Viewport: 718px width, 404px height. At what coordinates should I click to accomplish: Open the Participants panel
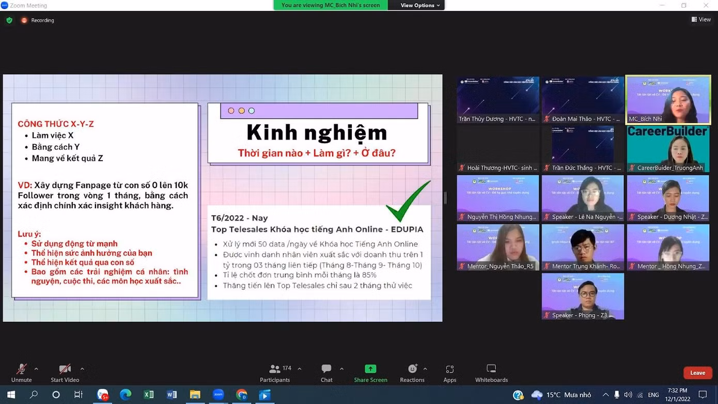pyautogui.click(x=275, y=373)
